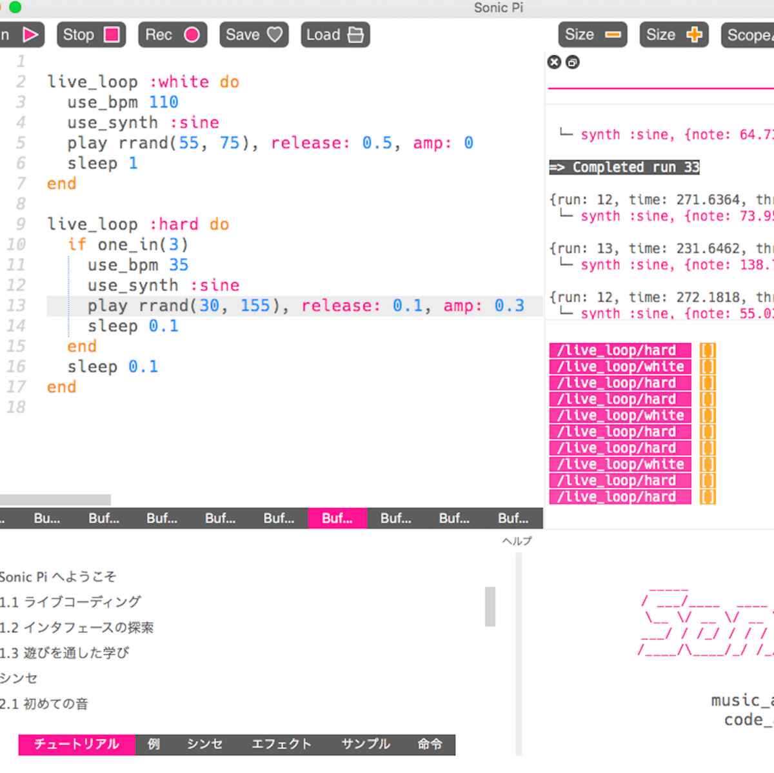Click the help list vertical scrollbar

coord(490,606)
